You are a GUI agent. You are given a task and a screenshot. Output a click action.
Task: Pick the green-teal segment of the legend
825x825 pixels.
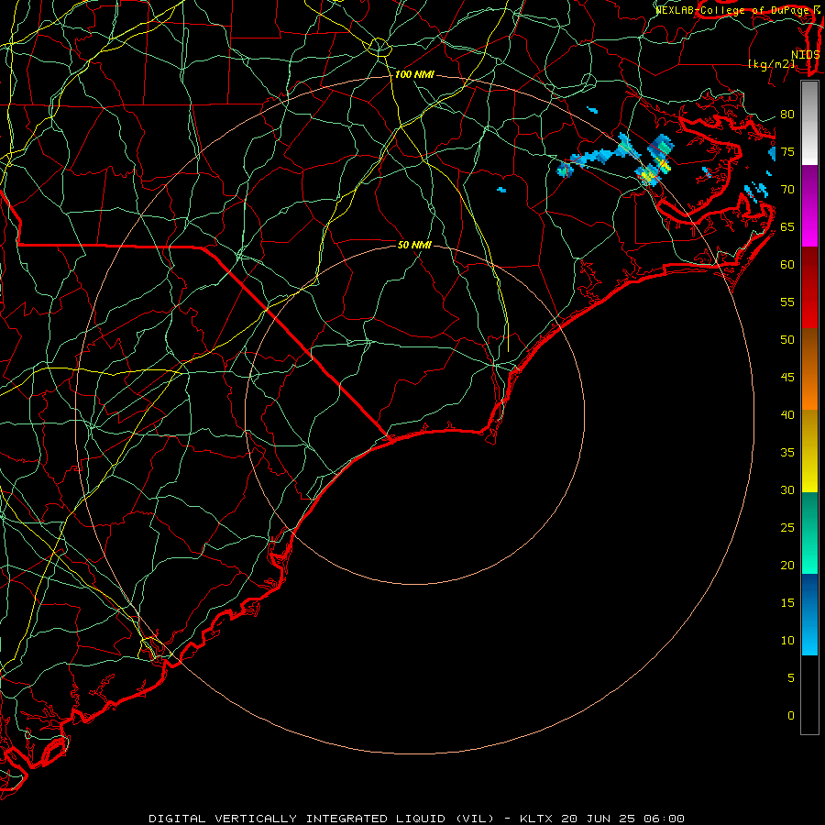click(809, 533)
